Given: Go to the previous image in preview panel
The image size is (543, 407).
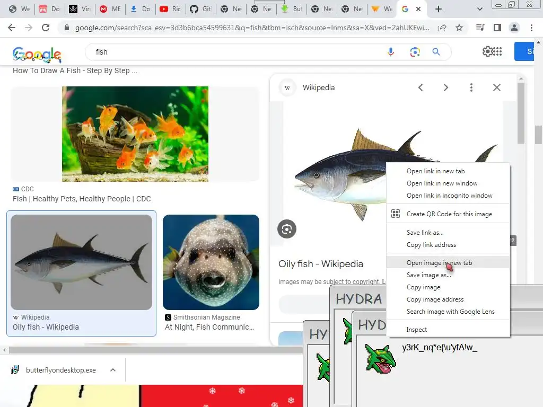Looking at the screenshot, I should tap(421, 87).
